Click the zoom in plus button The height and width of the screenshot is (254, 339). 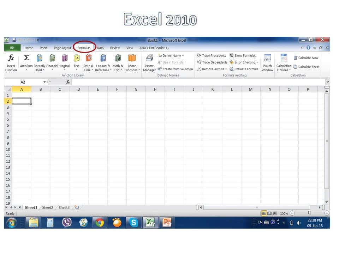327,213
